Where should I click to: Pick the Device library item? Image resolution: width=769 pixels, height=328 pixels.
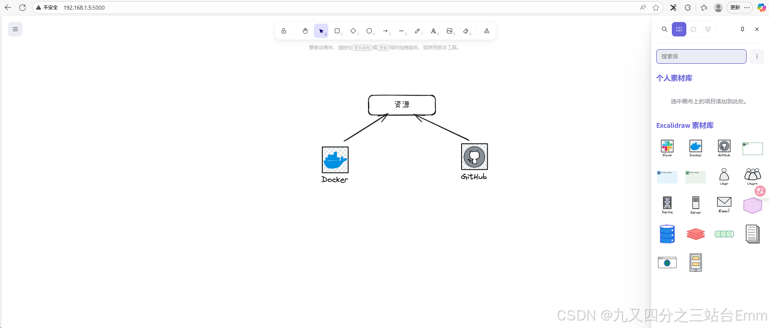point(667,205)
